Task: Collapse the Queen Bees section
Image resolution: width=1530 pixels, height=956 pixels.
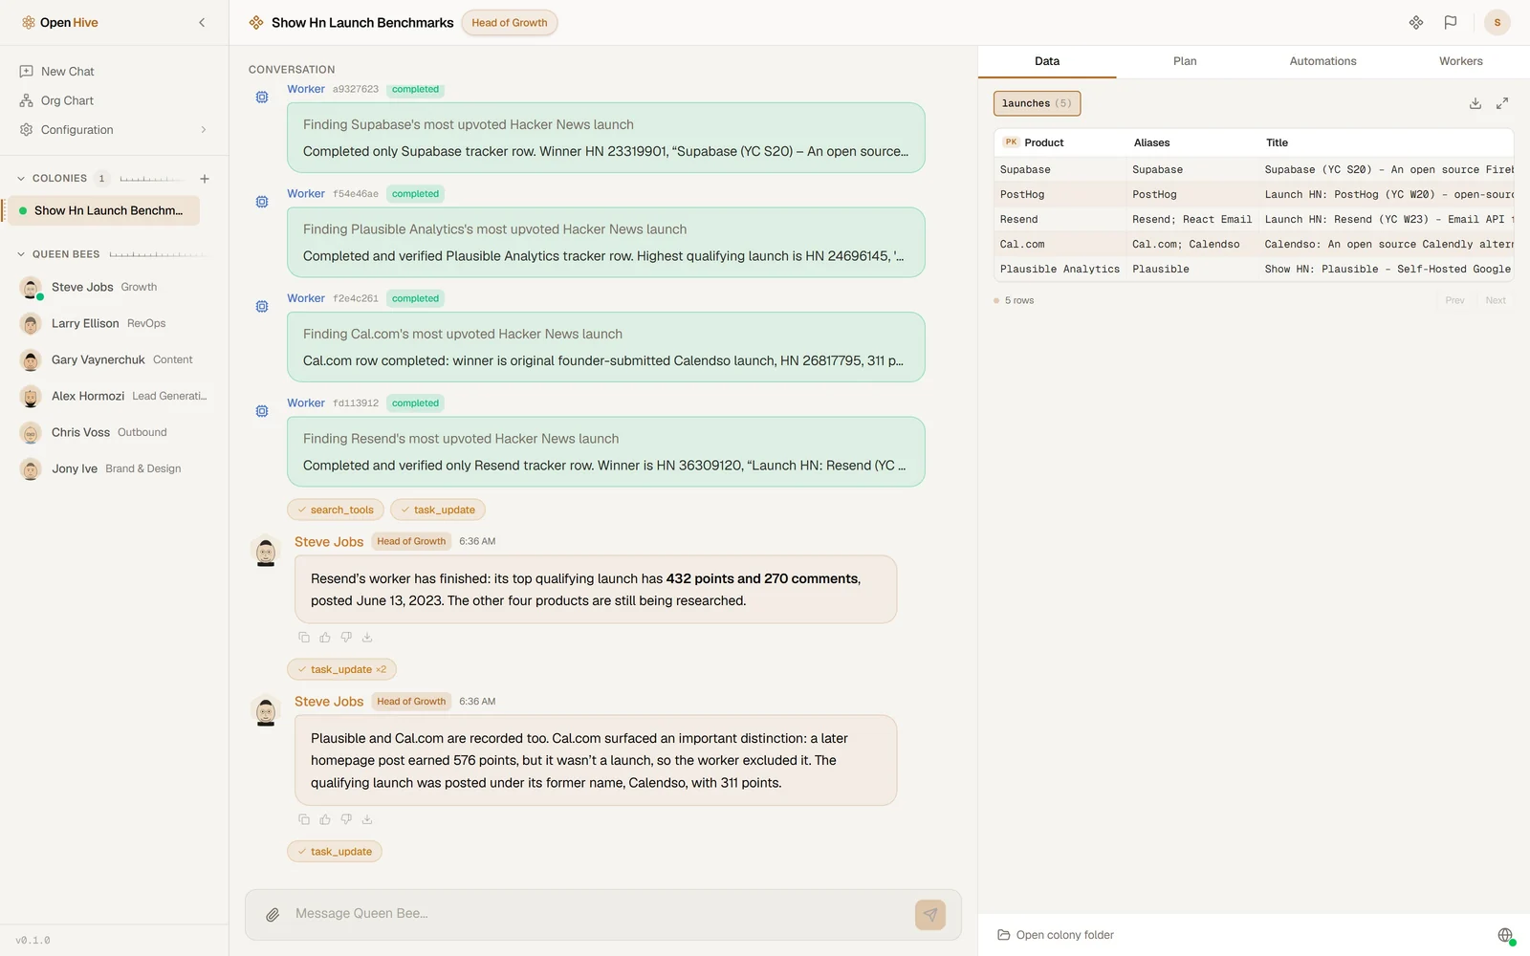Action: [x=21, y=254]
